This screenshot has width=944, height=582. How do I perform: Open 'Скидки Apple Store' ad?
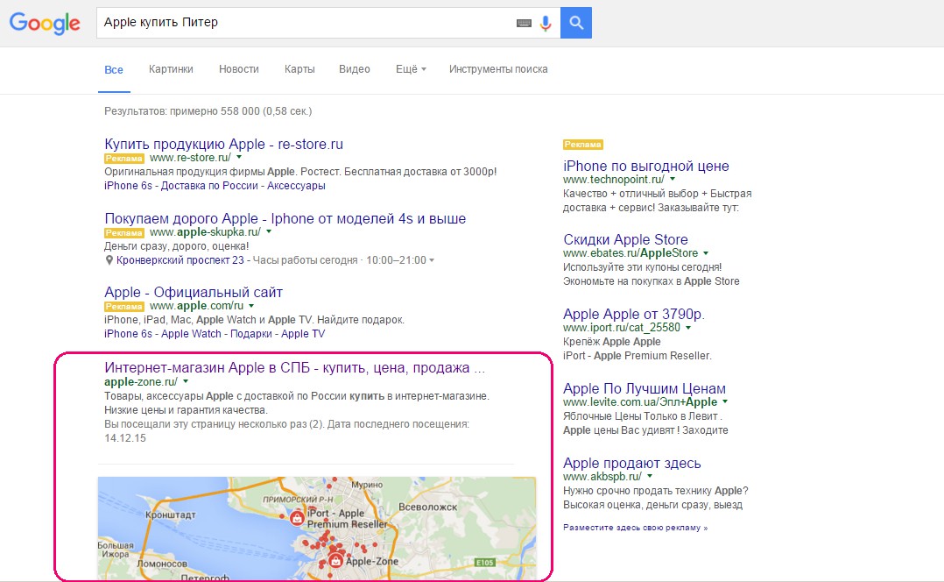click(625, 239)
